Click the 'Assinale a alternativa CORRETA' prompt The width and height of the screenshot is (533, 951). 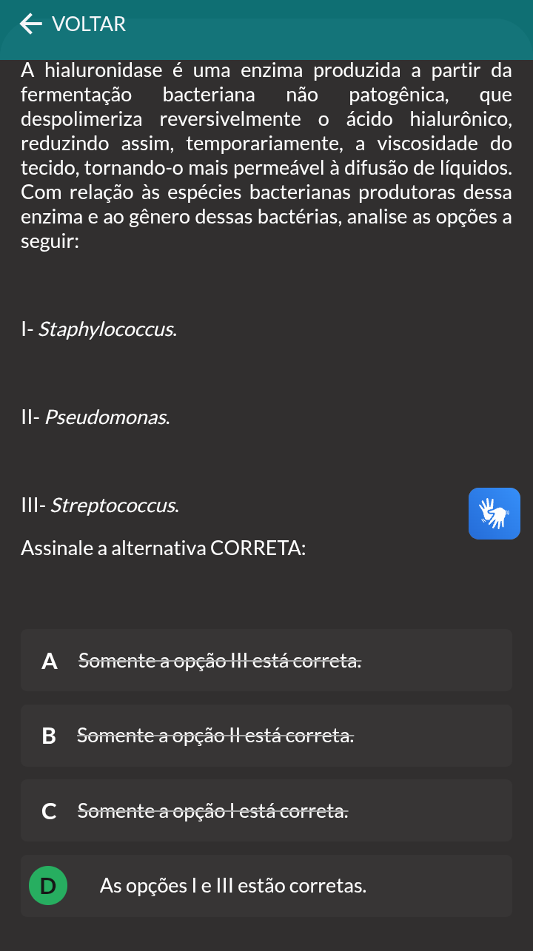[x=164, y=549]
